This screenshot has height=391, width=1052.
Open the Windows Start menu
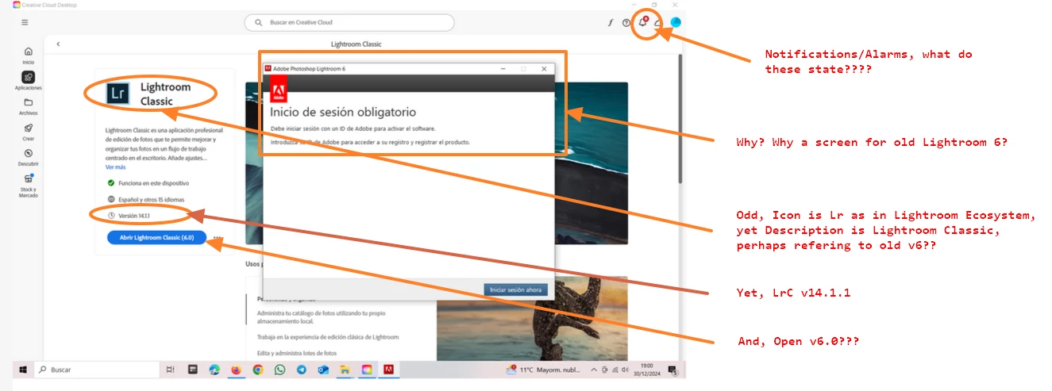(22, 370)
